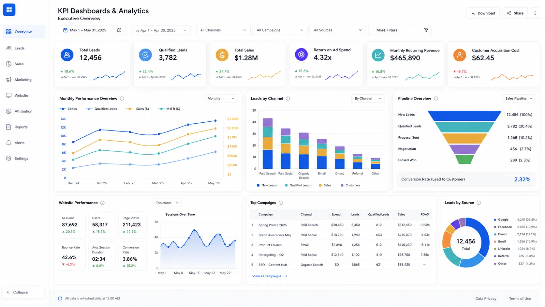Open the three-dot more options menu
Image resolution: width=545 pixels, height=307 pixels.
pos(535,13)
